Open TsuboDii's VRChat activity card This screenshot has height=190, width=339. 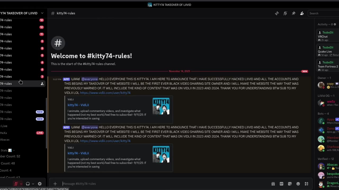pos(328,36)
